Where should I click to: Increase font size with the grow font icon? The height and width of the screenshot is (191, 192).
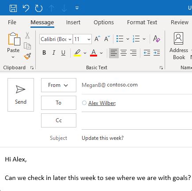click(98, 39)
